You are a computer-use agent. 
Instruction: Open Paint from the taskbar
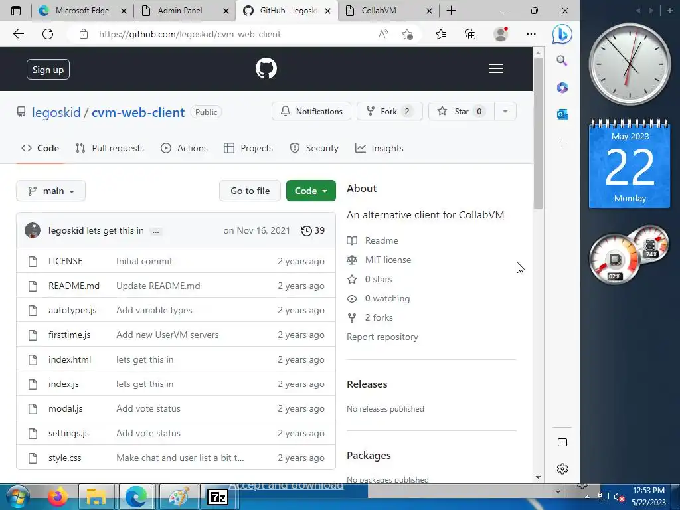(179, 497)
